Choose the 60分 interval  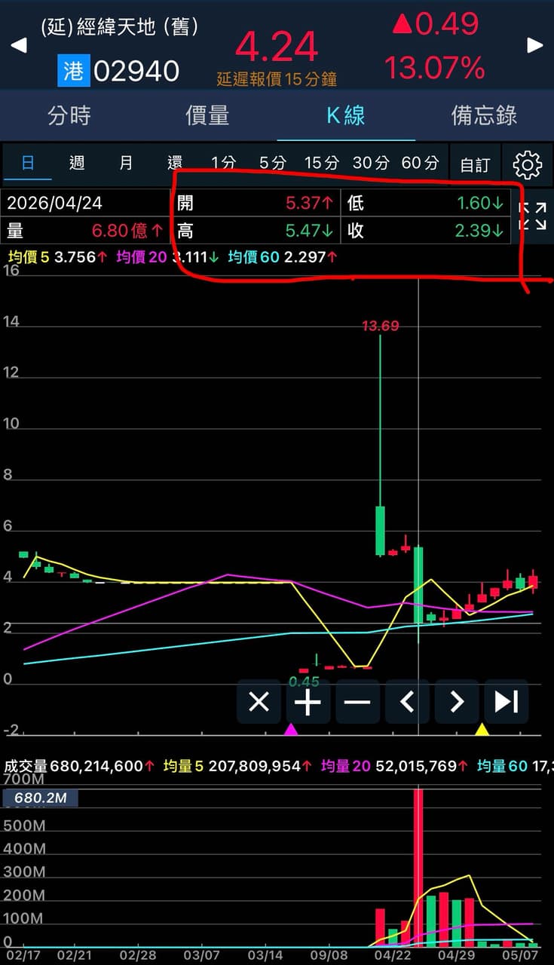coord(420,163)
